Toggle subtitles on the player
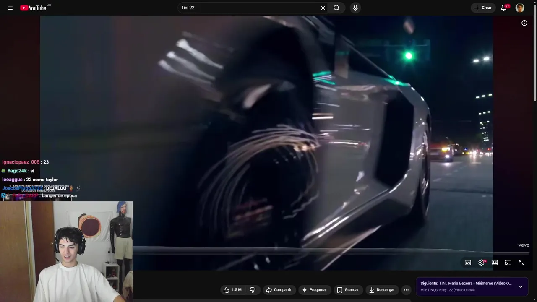Screen dimensions: 537x302 point(468,263)
